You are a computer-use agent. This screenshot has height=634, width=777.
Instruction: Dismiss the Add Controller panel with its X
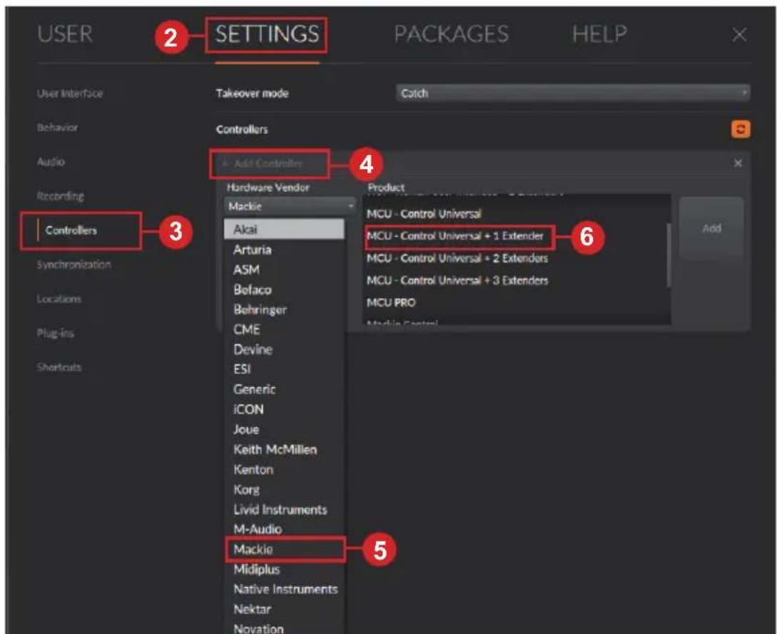(738, 163)
